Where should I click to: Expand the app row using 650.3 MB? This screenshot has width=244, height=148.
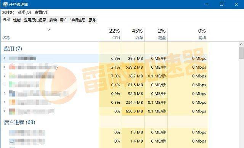pos(5,111)
